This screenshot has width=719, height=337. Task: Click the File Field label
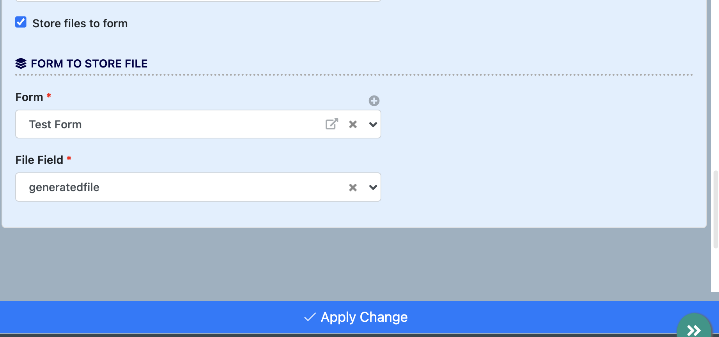39,160
